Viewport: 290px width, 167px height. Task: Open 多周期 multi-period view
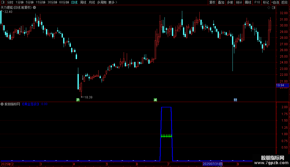[102, 2]
